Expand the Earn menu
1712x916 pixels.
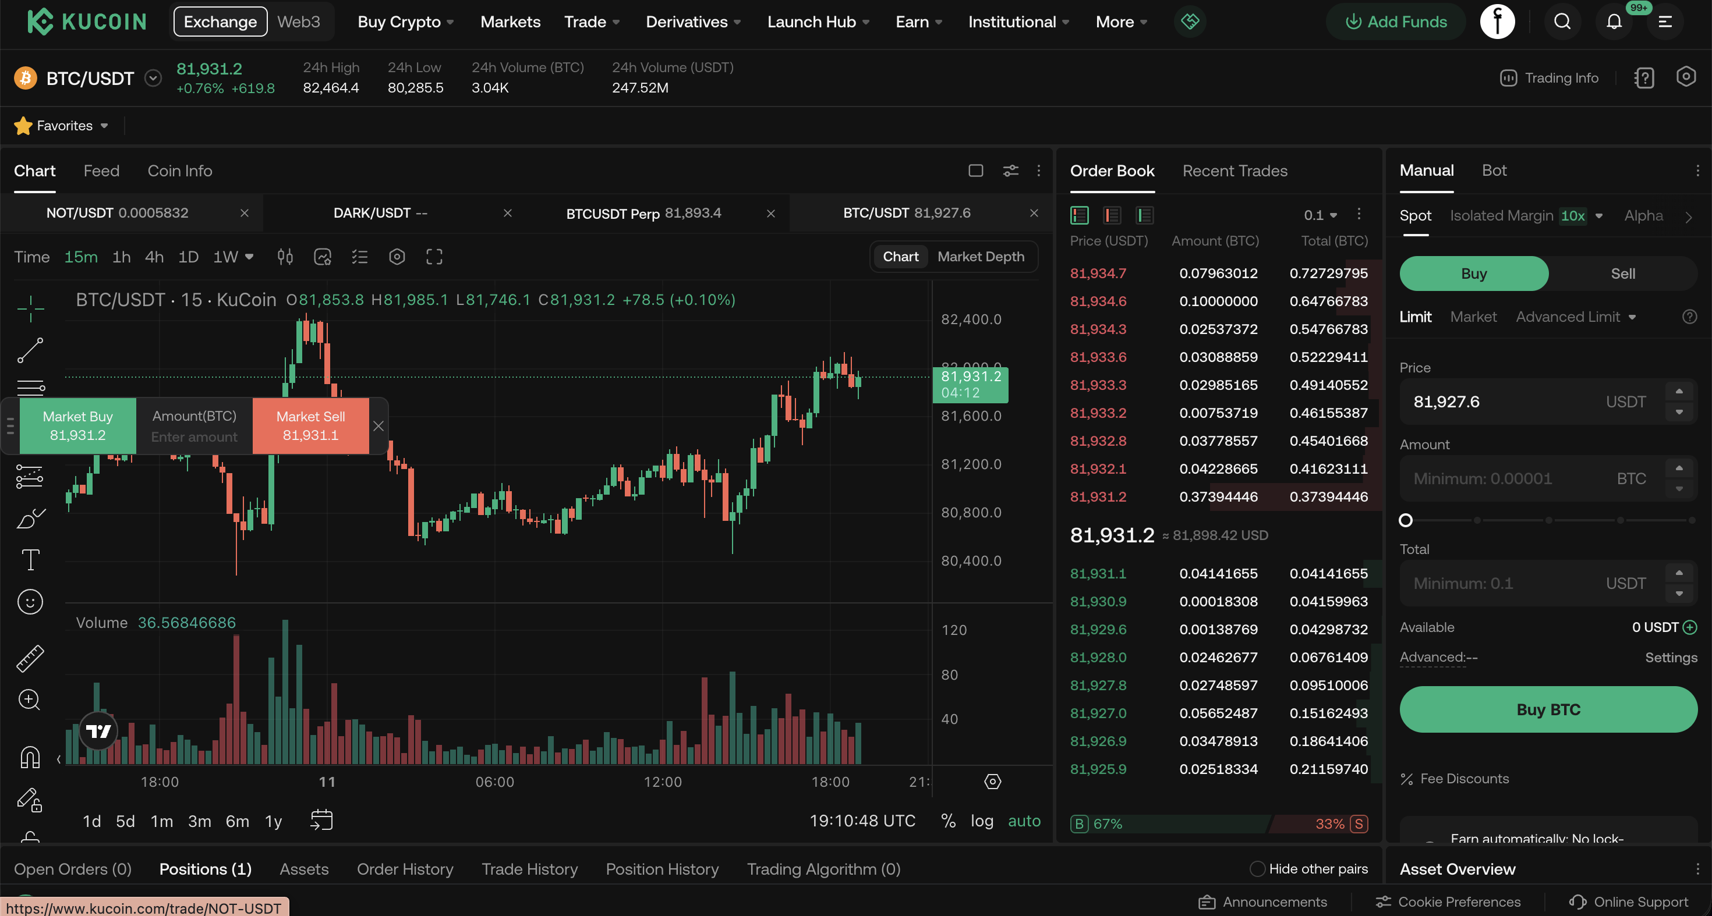pyautogui.click(x=918, y=22)
